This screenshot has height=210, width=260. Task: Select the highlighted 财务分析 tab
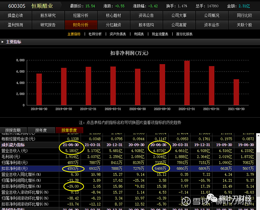point(81,25)
